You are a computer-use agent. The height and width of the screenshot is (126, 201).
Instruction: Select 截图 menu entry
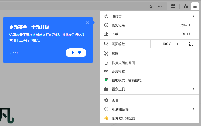(149, 54)
